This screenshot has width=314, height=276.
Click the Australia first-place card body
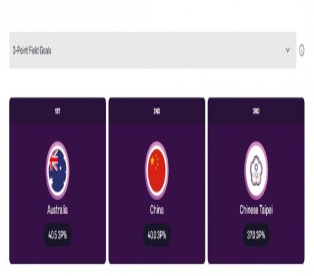tap(58, 194)
